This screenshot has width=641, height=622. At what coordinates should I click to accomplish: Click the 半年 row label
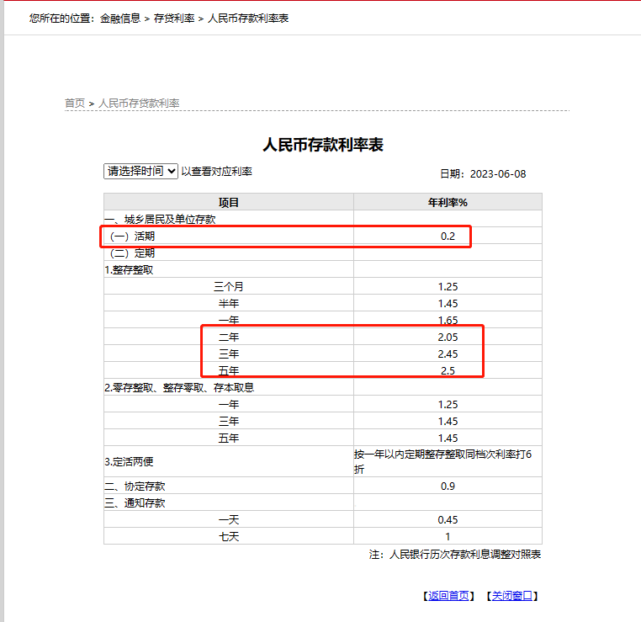pyautogui.click(x=229, y=304)
